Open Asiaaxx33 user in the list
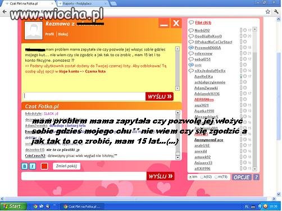This screenshot has width=282, height=211. click(x=203, y=163)
